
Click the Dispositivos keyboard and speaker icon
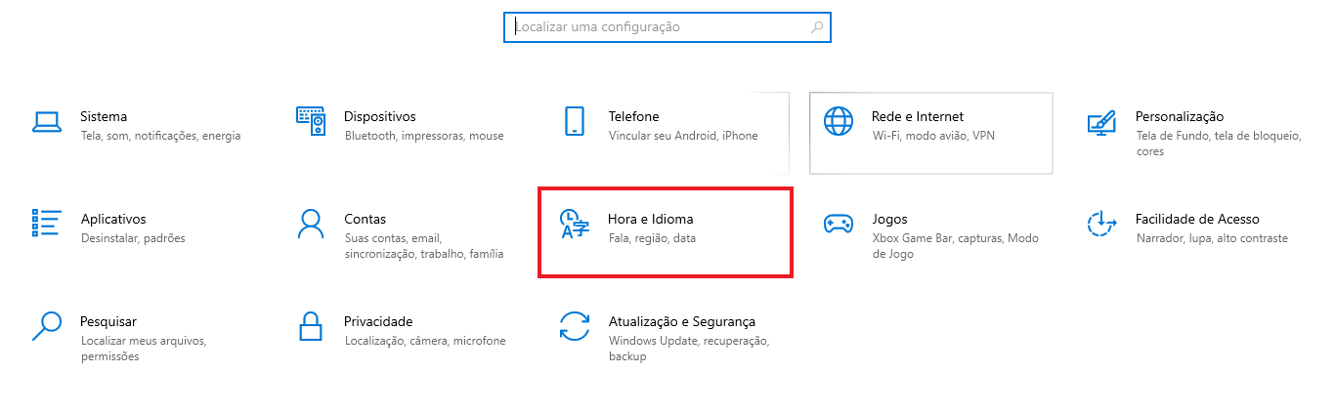click(x=310, y=121)
